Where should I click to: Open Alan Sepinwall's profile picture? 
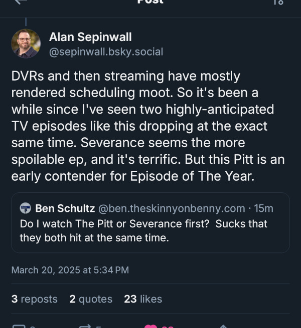26,44
